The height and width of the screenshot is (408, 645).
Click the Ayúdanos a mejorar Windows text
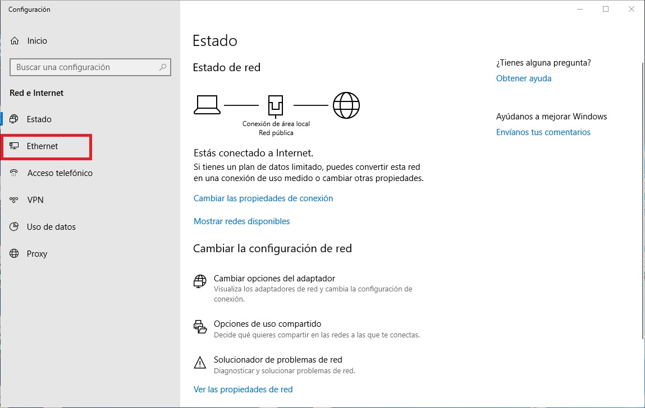tap(551, 116)
